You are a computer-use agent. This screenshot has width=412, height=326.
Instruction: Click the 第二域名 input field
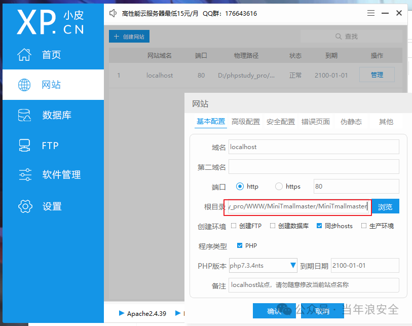click(314, 166)
